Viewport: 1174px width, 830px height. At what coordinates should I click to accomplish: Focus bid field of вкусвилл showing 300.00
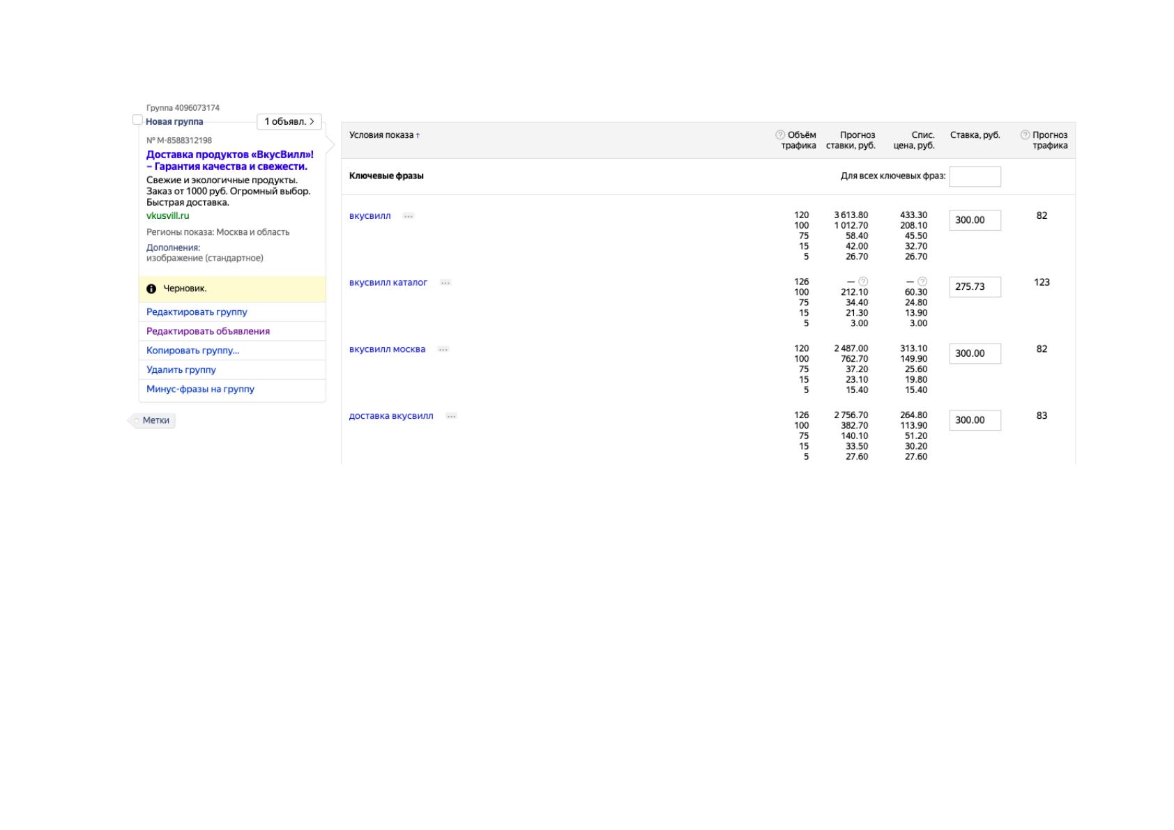[975, 220]
